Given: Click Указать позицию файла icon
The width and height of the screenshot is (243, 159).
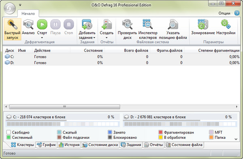Looking at the screenshot, I should click(x=173, y=24).
